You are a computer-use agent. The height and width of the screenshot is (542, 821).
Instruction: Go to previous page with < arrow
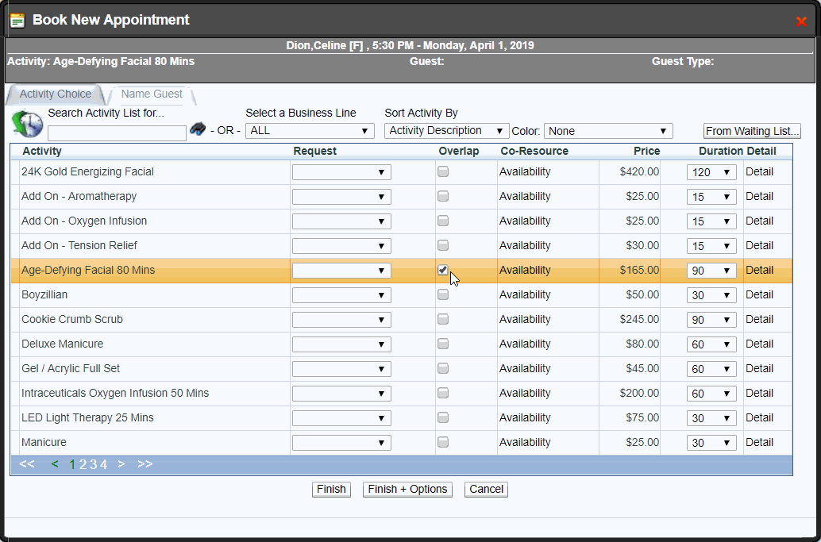pyautogui.click(x=55, y=464)
